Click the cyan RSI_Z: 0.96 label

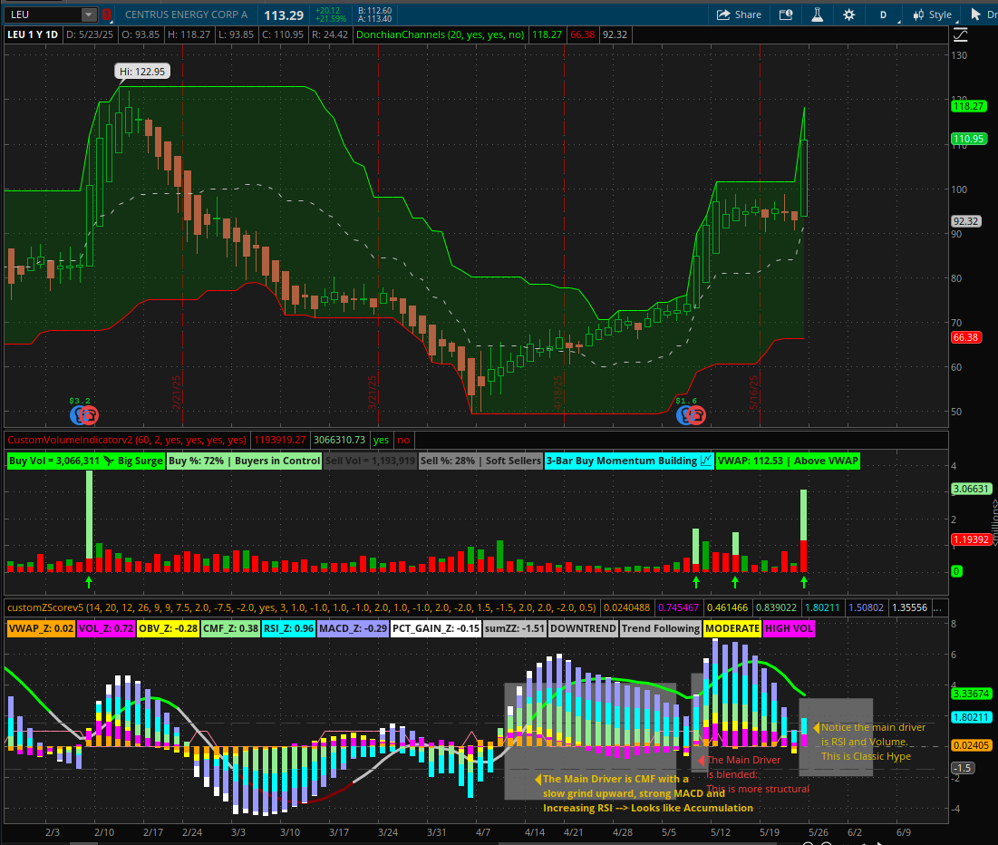[288, 628]
